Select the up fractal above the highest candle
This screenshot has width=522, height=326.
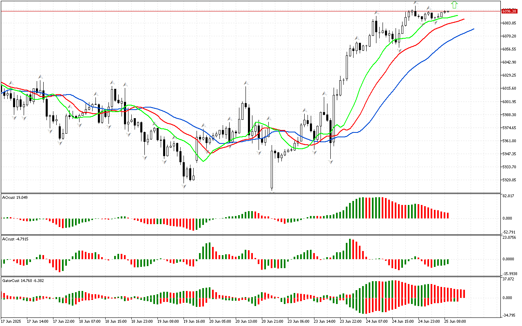point(415,3)
